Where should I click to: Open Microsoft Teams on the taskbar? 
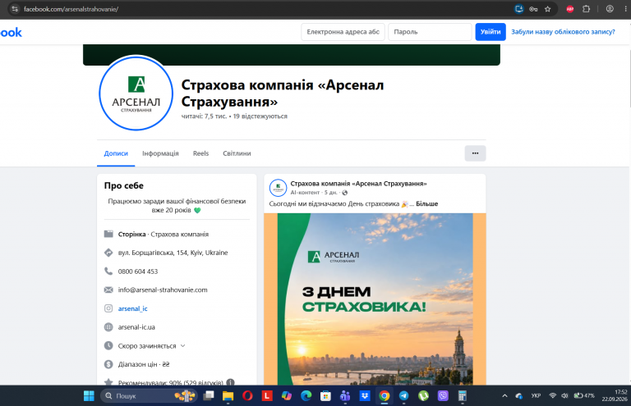click(345, 396)
